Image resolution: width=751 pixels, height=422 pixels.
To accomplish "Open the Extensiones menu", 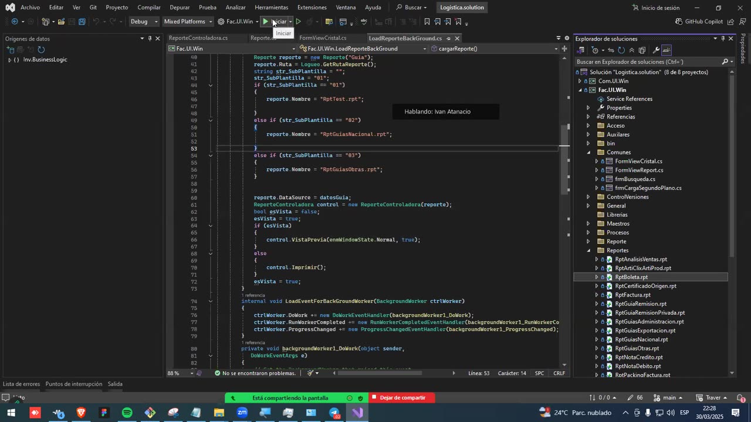I will pyautogui.click(x=312, y=8).
